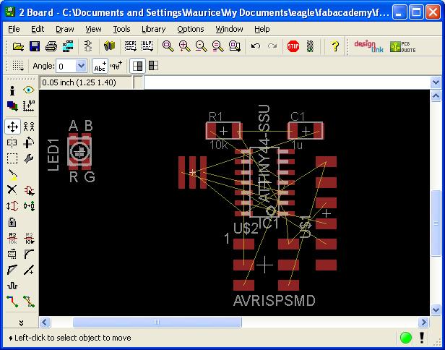The height and width of the screenshot is (350, 445).
Task: Open the command history dropdown arrow
Action: [x=436, y=82]
